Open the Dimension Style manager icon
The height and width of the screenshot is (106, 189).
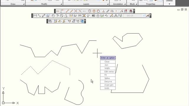pos(148,16)
